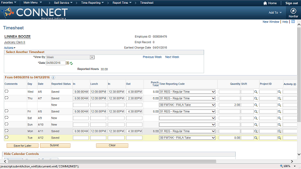Click the help question icon beside date range
Viewport: 301px width, 169px height.
tap(53, 77)
